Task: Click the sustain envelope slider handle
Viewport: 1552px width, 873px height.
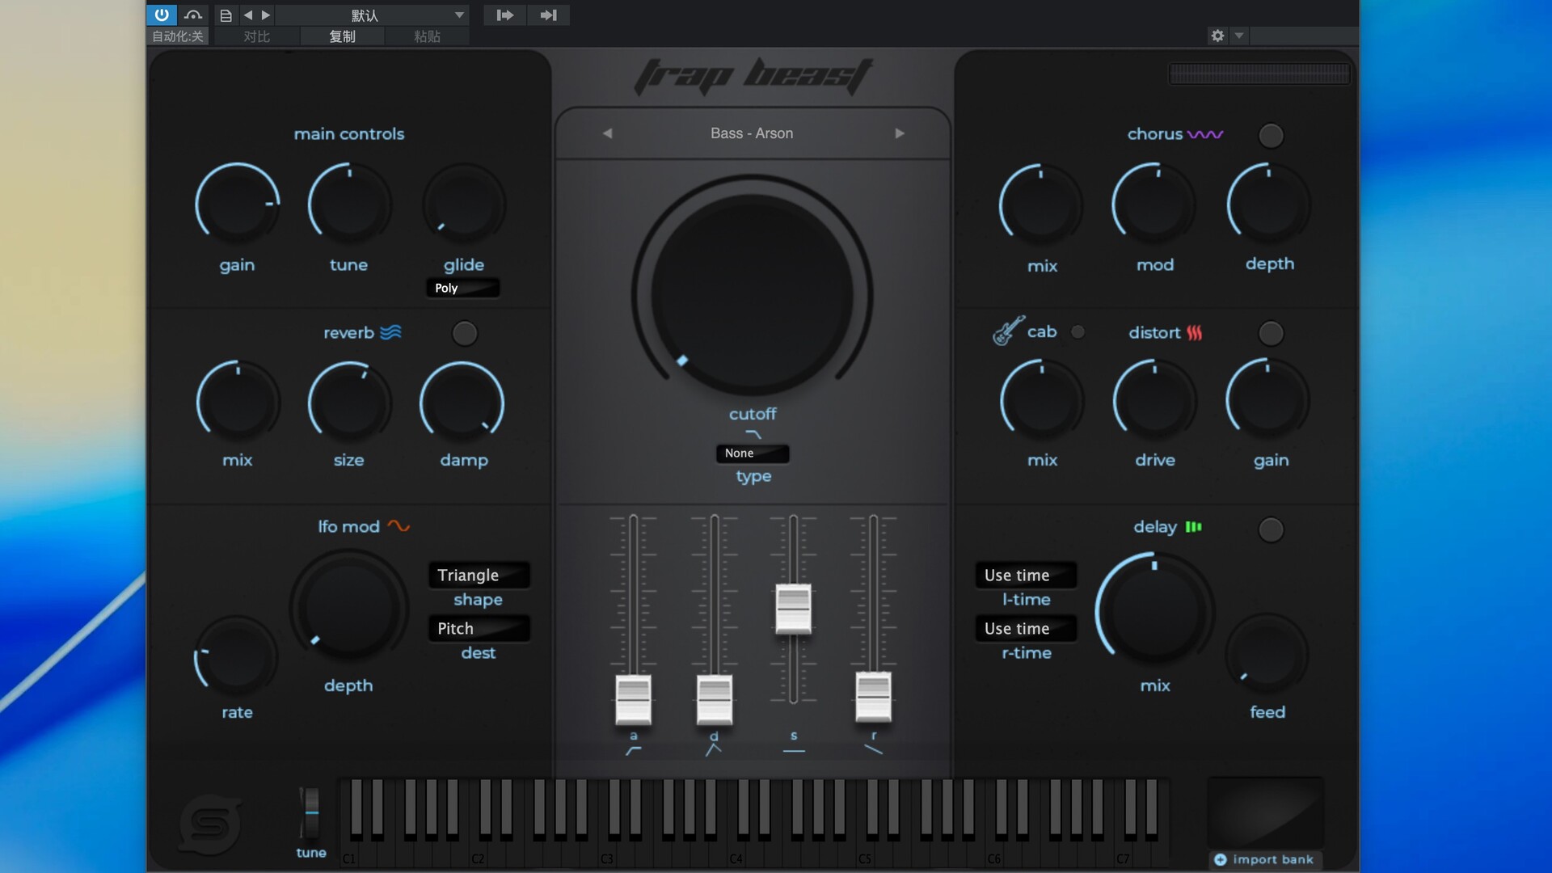Action: 793,608
